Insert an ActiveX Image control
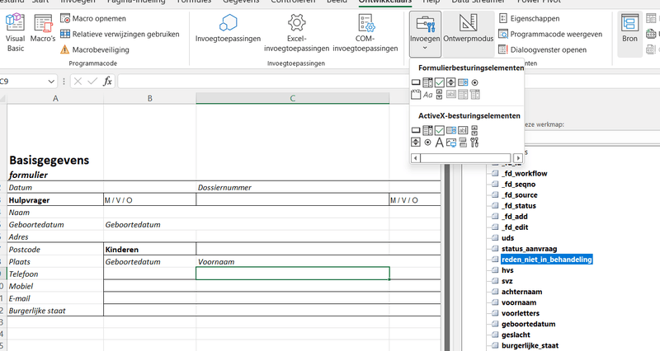Viewport: 660px width, 351px height. pyautogui.click(x=450, y=143)
